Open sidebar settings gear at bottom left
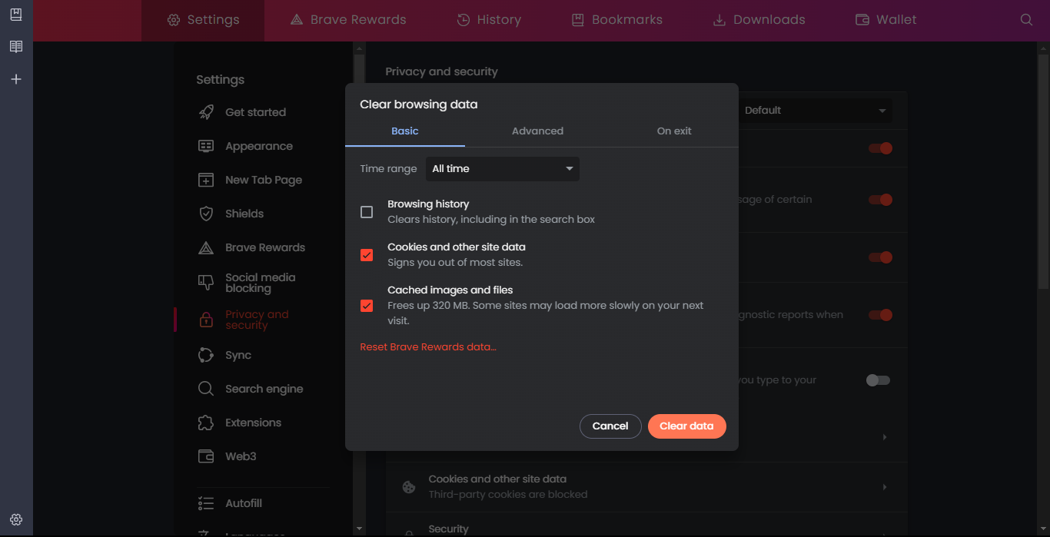Viewport: 1050px width, 537px height. pos(16,519)
